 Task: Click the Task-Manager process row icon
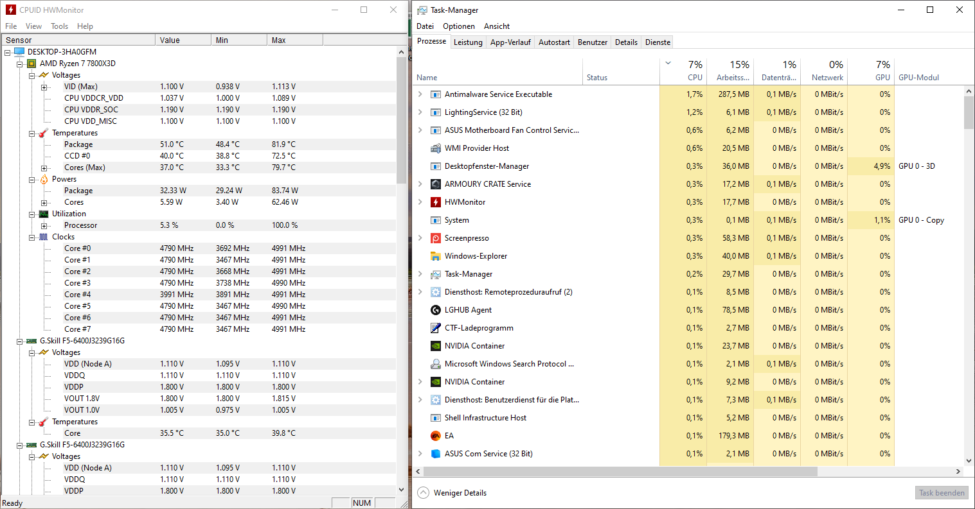(436, 274)
